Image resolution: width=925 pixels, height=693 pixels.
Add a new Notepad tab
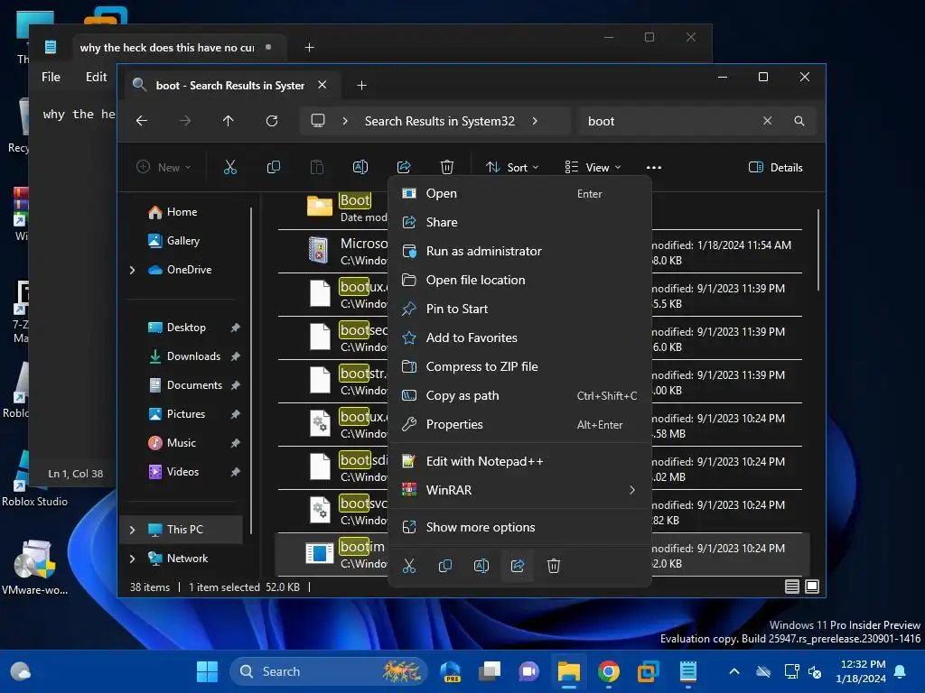click(x=309, y=48)
